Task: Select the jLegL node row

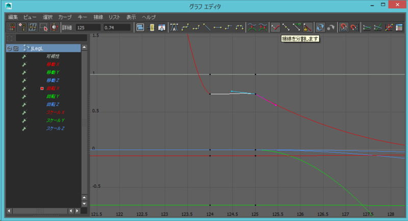Action: click(x=43, y=48)
